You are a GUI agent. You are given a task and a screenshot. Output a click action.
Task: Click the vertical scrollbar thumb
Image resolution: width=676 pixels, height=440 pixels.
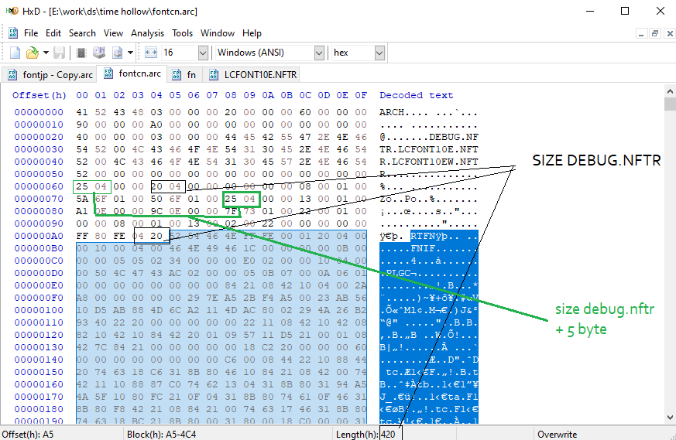point(670,104)
